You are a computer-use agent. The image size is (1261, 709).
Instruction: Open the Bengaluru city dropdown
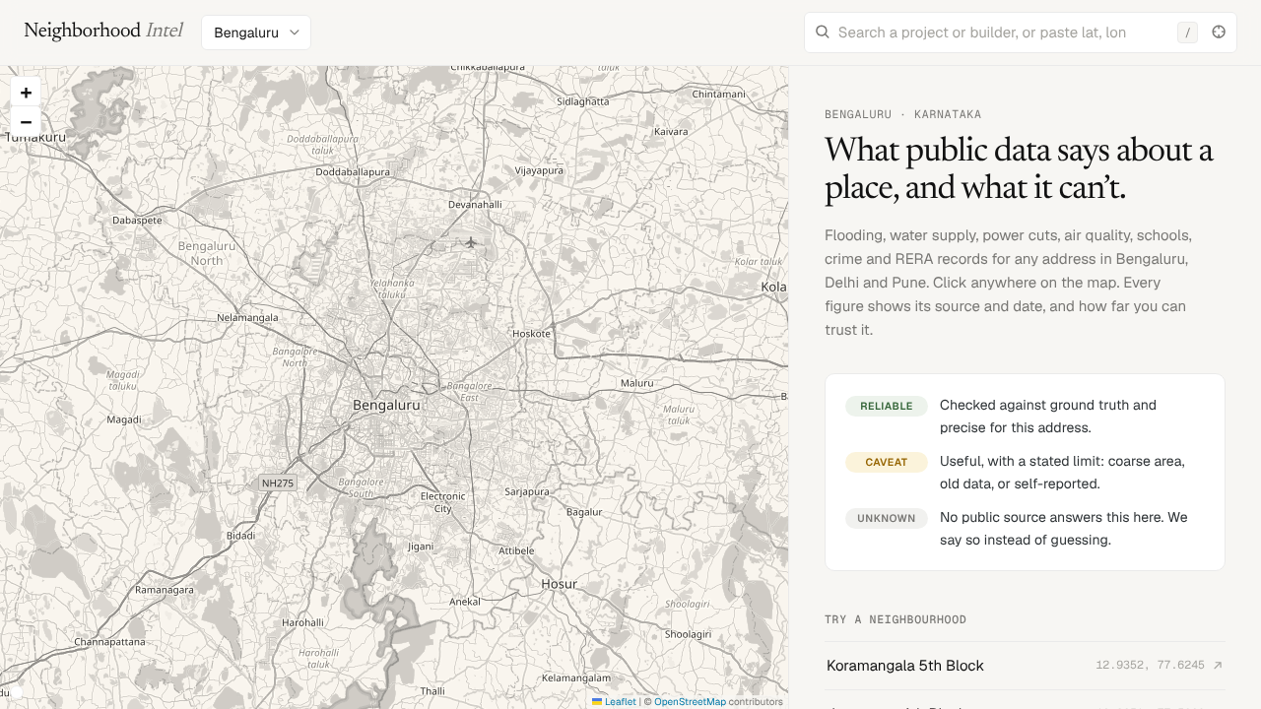tap(256, 32)
